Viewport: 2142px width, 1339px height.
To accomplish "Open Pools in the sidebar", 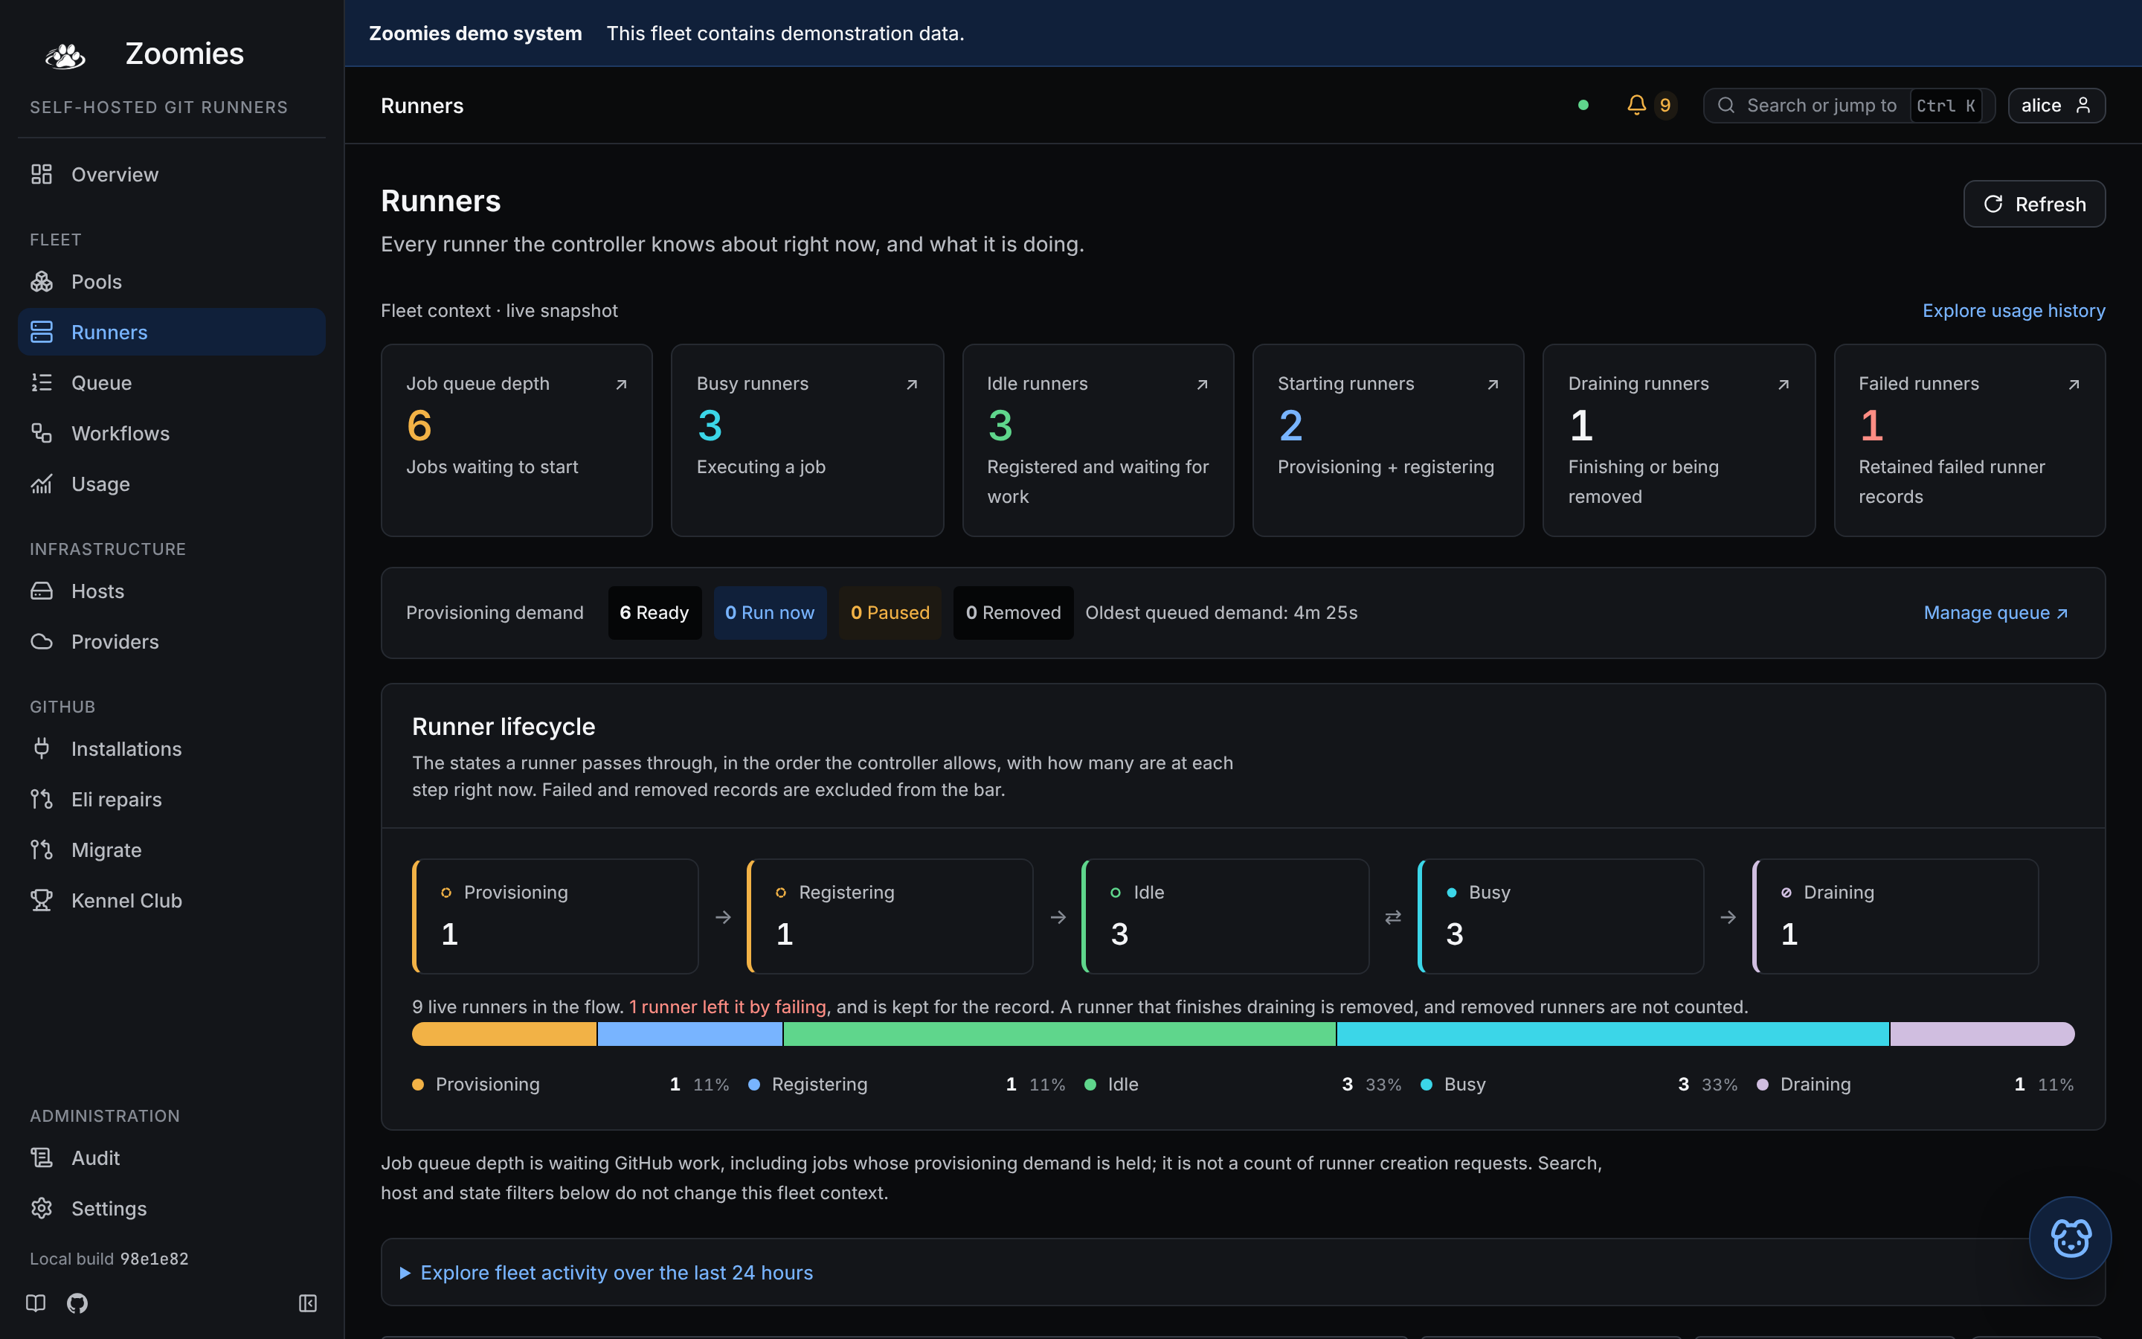I will point(172,282).
